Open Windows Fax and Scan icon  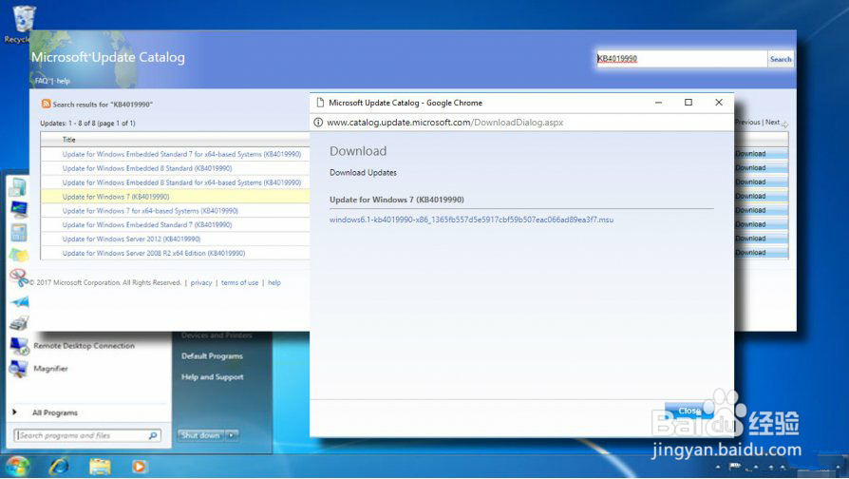click(x=19, y=323)
